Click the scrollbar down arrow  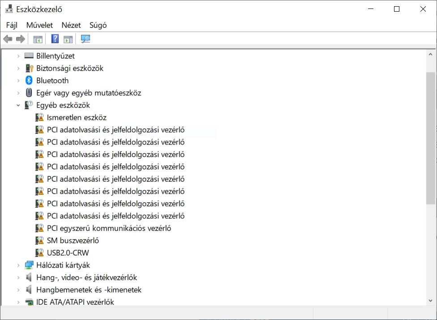click(x=431, y=301)
